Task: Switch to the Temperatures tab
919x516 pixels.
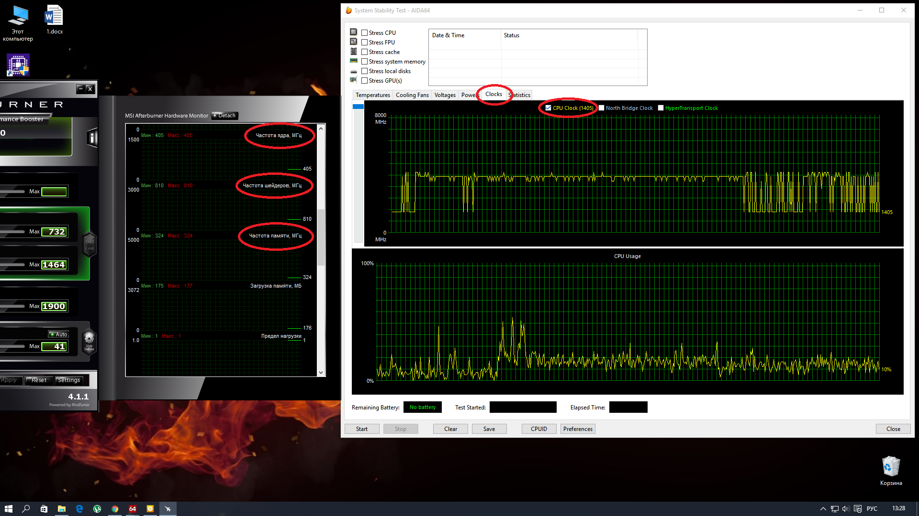Action: tap(372, 95)
